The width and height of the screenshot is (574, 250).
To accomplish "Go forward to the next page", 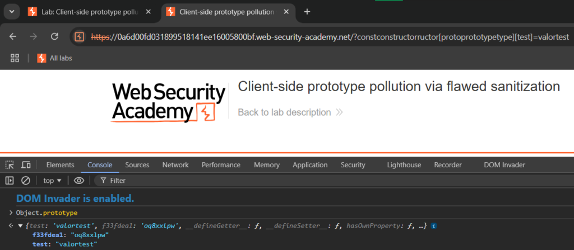I will (33, 36).
